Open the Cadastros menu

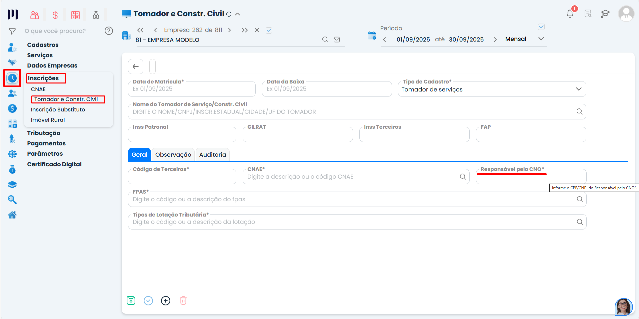tap(43, 45)
